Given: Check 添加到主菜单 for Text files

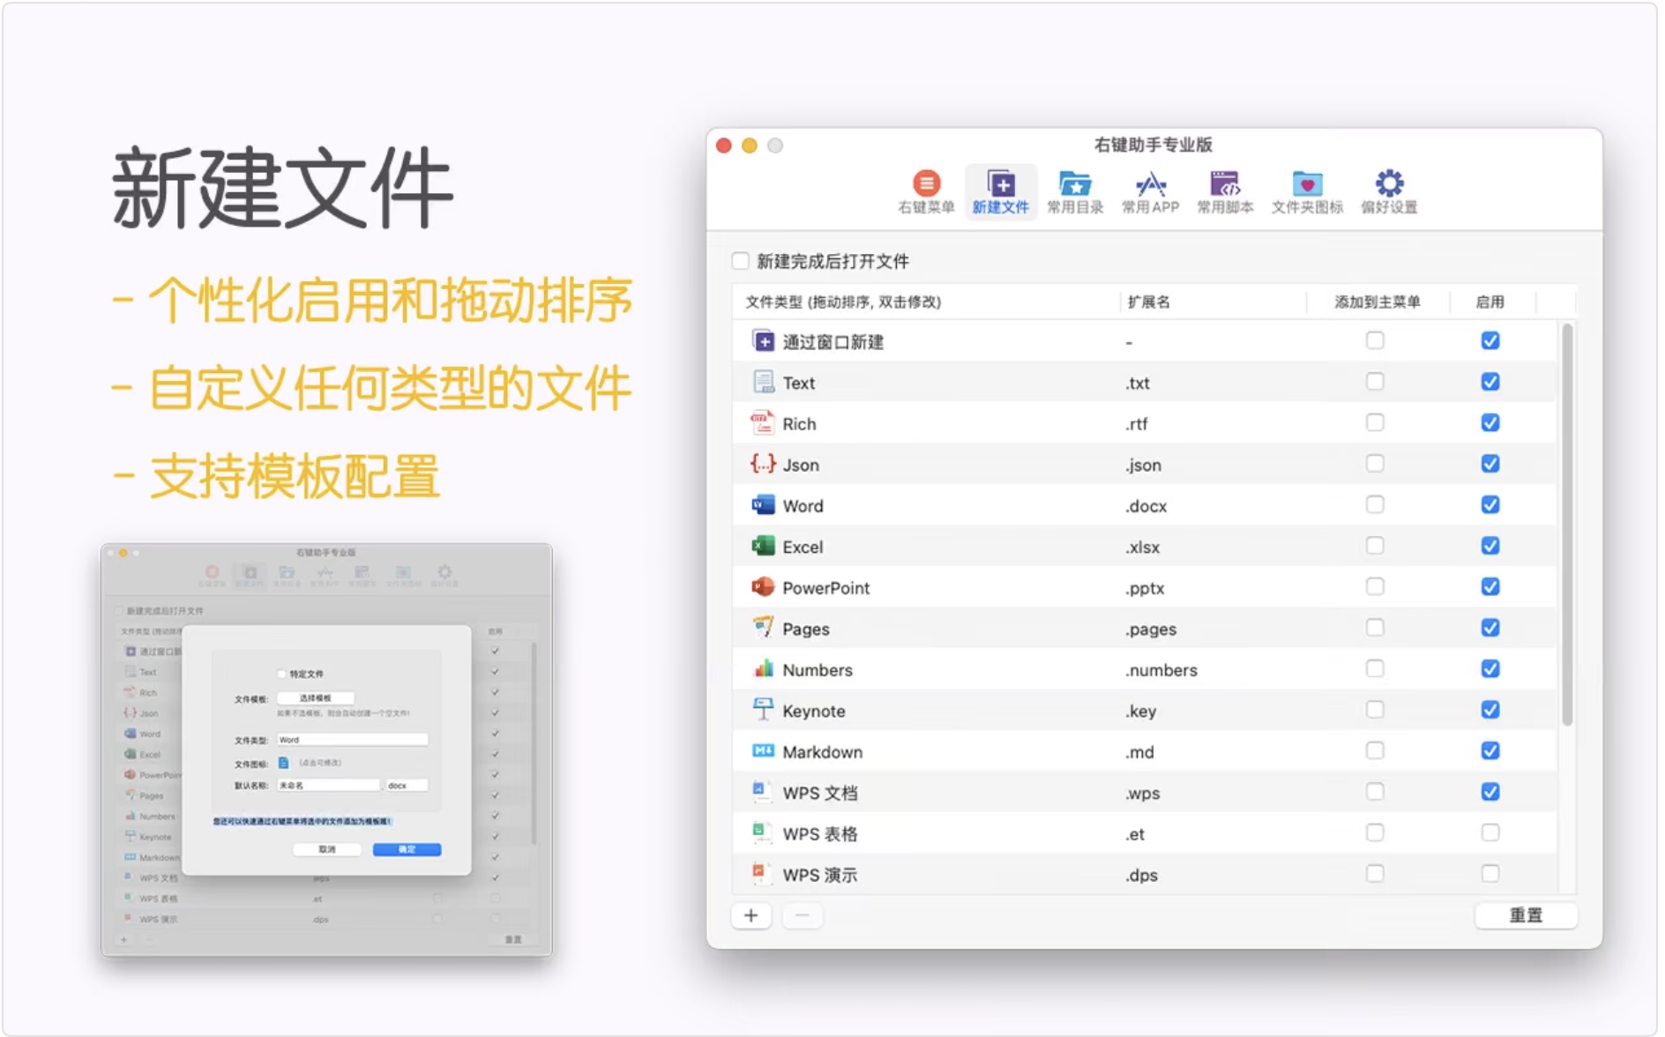Looking at the screenshot, I should (x=1375, y=382).
